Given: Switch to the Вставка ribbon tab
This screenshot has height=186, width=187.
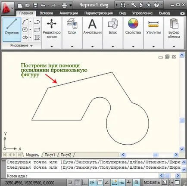Looking at the screenshot, I should pyautogui.click(x=46, y=13).
